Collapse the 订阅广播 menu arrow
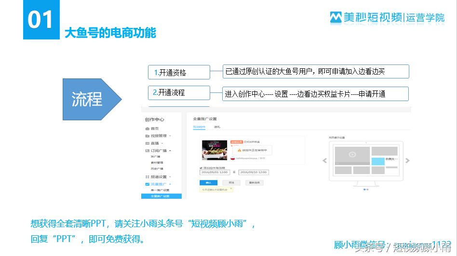The width and height of the screenshot is (457, 256). pyautogui.click(x=170, y=151)
